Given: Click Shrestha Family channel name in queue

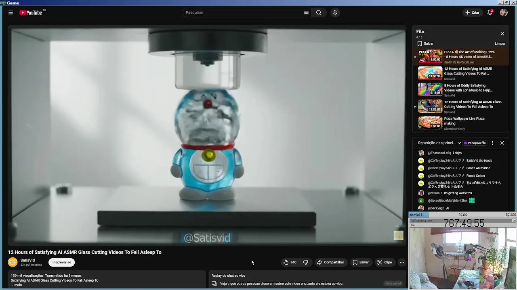Looking at the screenshot, I should click(x=454, y=129).
